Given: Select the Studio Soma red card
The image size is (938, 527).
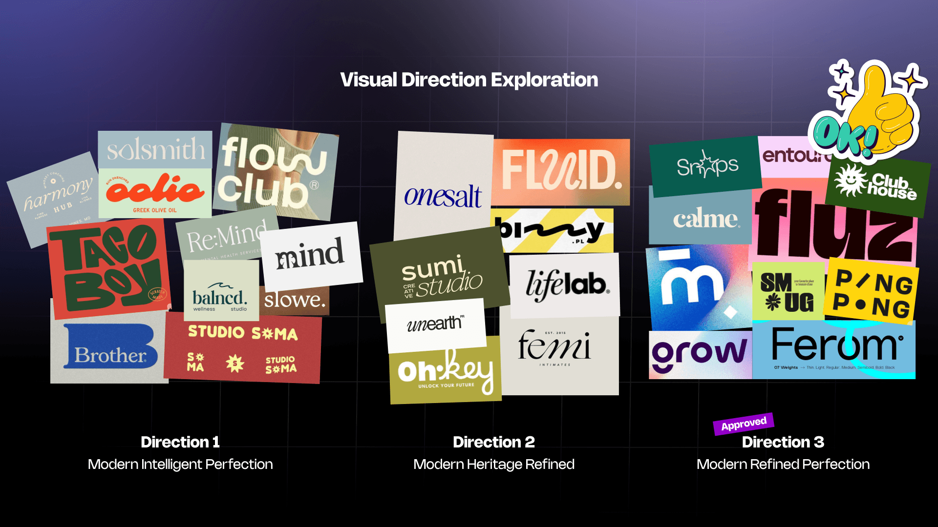Looking at the screenshot, I should (243, 348).
